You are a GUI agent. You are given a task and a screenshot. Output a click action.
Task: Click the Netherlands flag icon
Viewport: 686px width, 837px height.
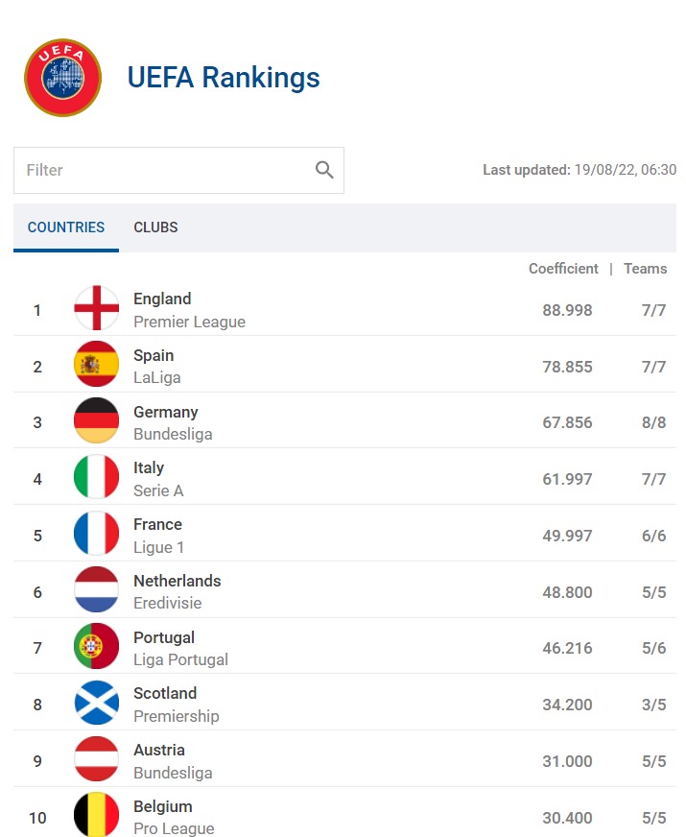(97, 590)
